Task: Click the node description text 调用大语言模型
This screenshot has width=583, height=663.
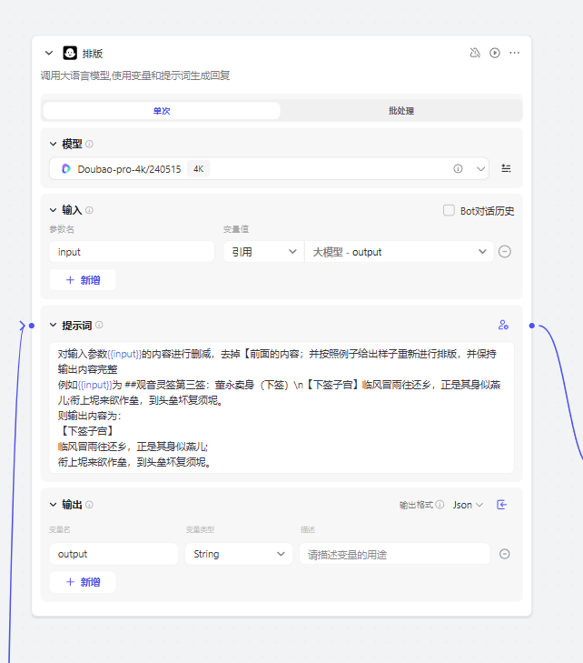Action: (135, 75)
